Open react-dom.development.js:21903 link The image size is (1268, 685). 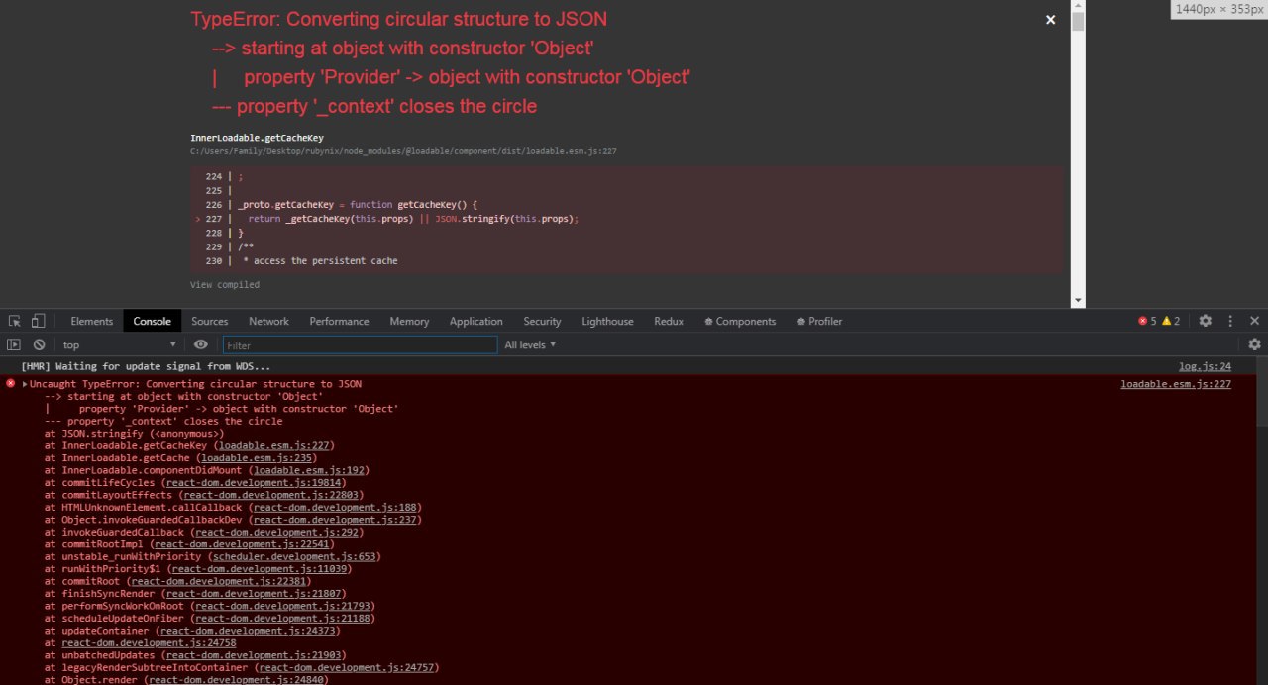point(254,656)
